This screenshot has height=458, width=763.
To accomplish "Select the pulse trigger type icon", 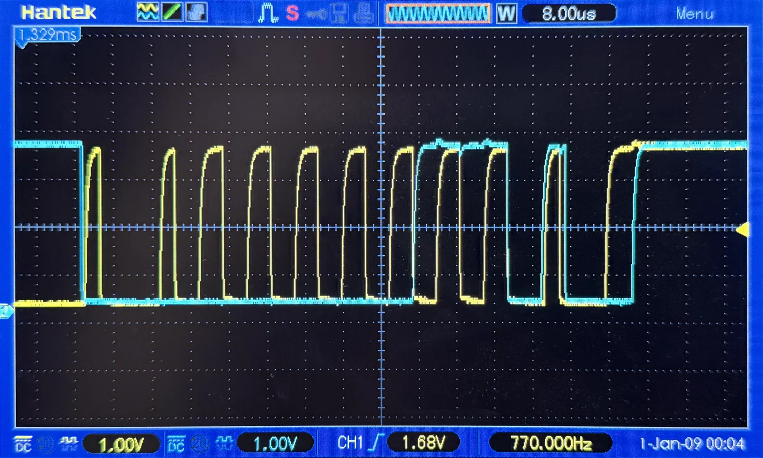I will tap(268, 13).
